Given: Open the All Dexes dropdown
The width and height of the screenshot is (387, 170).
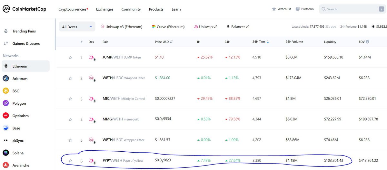Looking at the screenshot, I should [x=77, y=27].
